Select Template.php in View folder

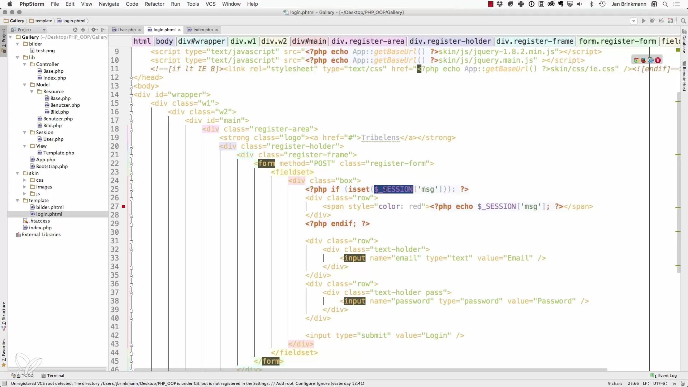point(58,153)
